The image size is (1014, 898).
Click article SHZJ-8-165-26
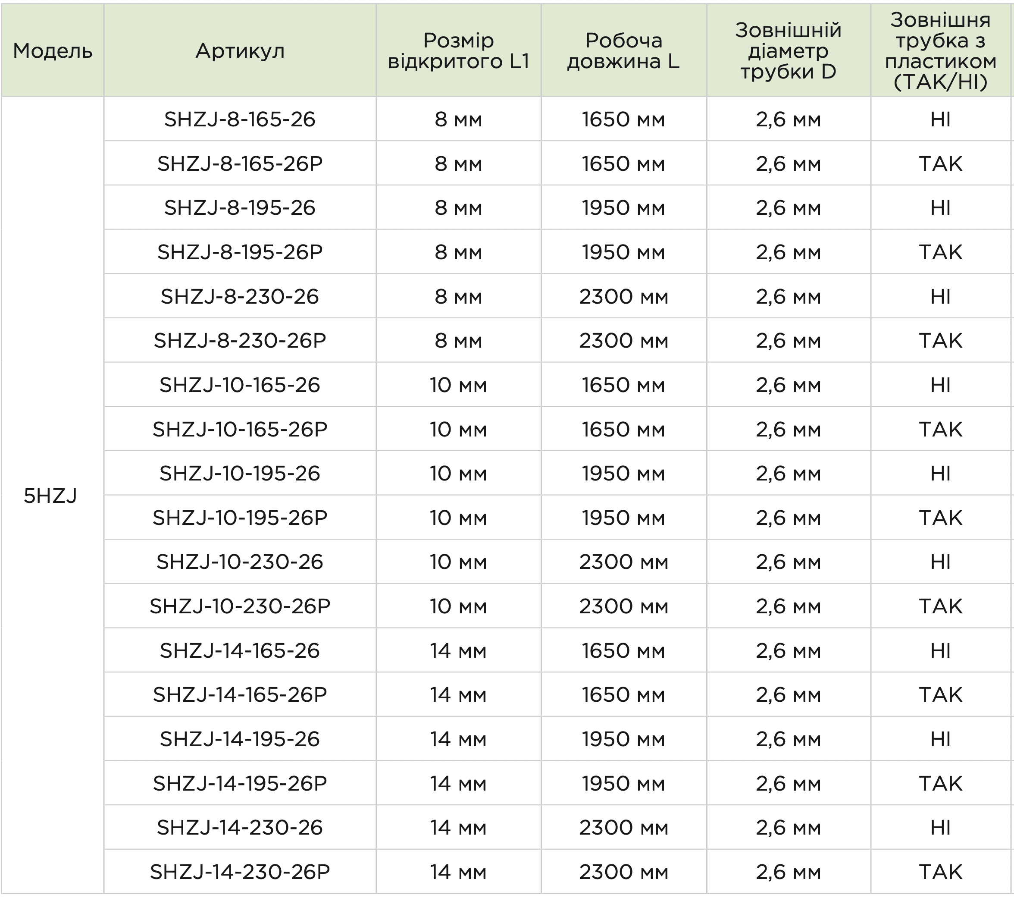click(240, 119)
